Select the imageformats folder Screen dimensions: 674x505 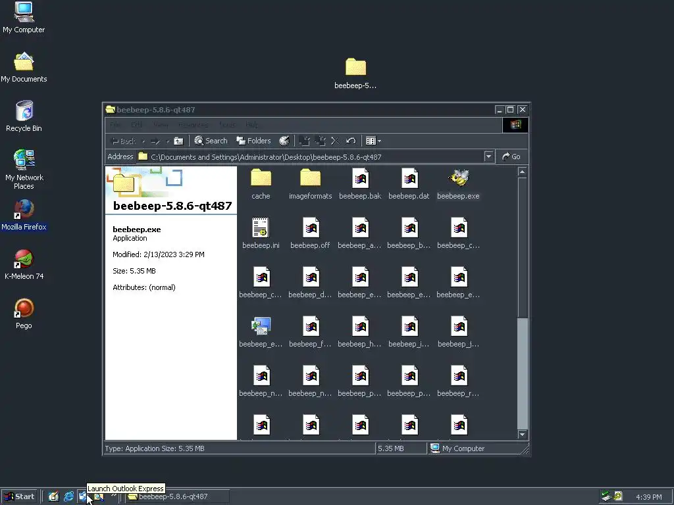click(311, 184)
